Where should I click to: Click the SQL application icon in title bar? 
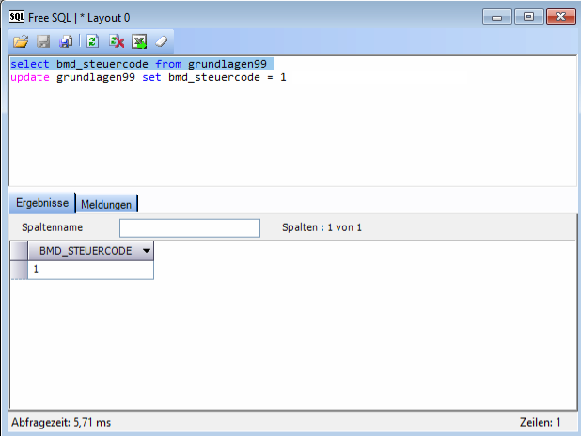point(17,16)
